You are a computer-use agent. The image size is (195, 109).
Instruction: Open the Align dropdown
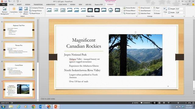click(x=157, y=8)
